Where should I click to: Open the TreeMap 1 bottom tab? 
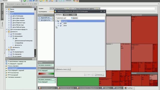click(129, 88)
